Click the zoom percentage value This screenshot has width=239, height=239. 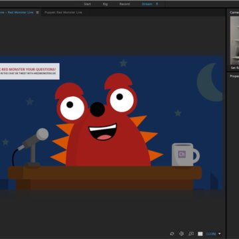click(x=211, y=234)
